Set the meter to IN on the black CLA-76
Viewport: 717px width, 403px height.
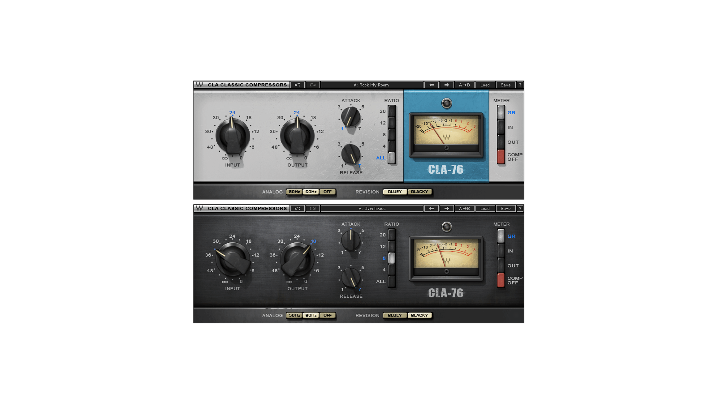click(x=501, y=251)
